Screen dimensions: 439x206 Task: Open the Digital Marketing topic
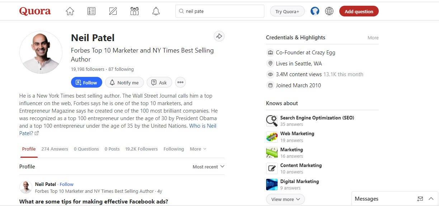[299, 181]
